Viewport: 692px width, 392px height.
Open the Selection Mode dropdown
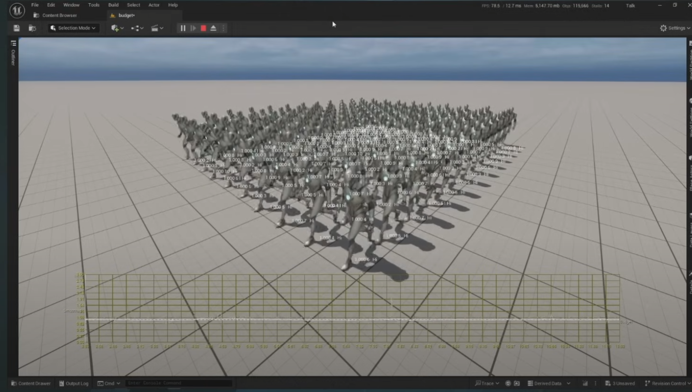click(x=73, y=28)
